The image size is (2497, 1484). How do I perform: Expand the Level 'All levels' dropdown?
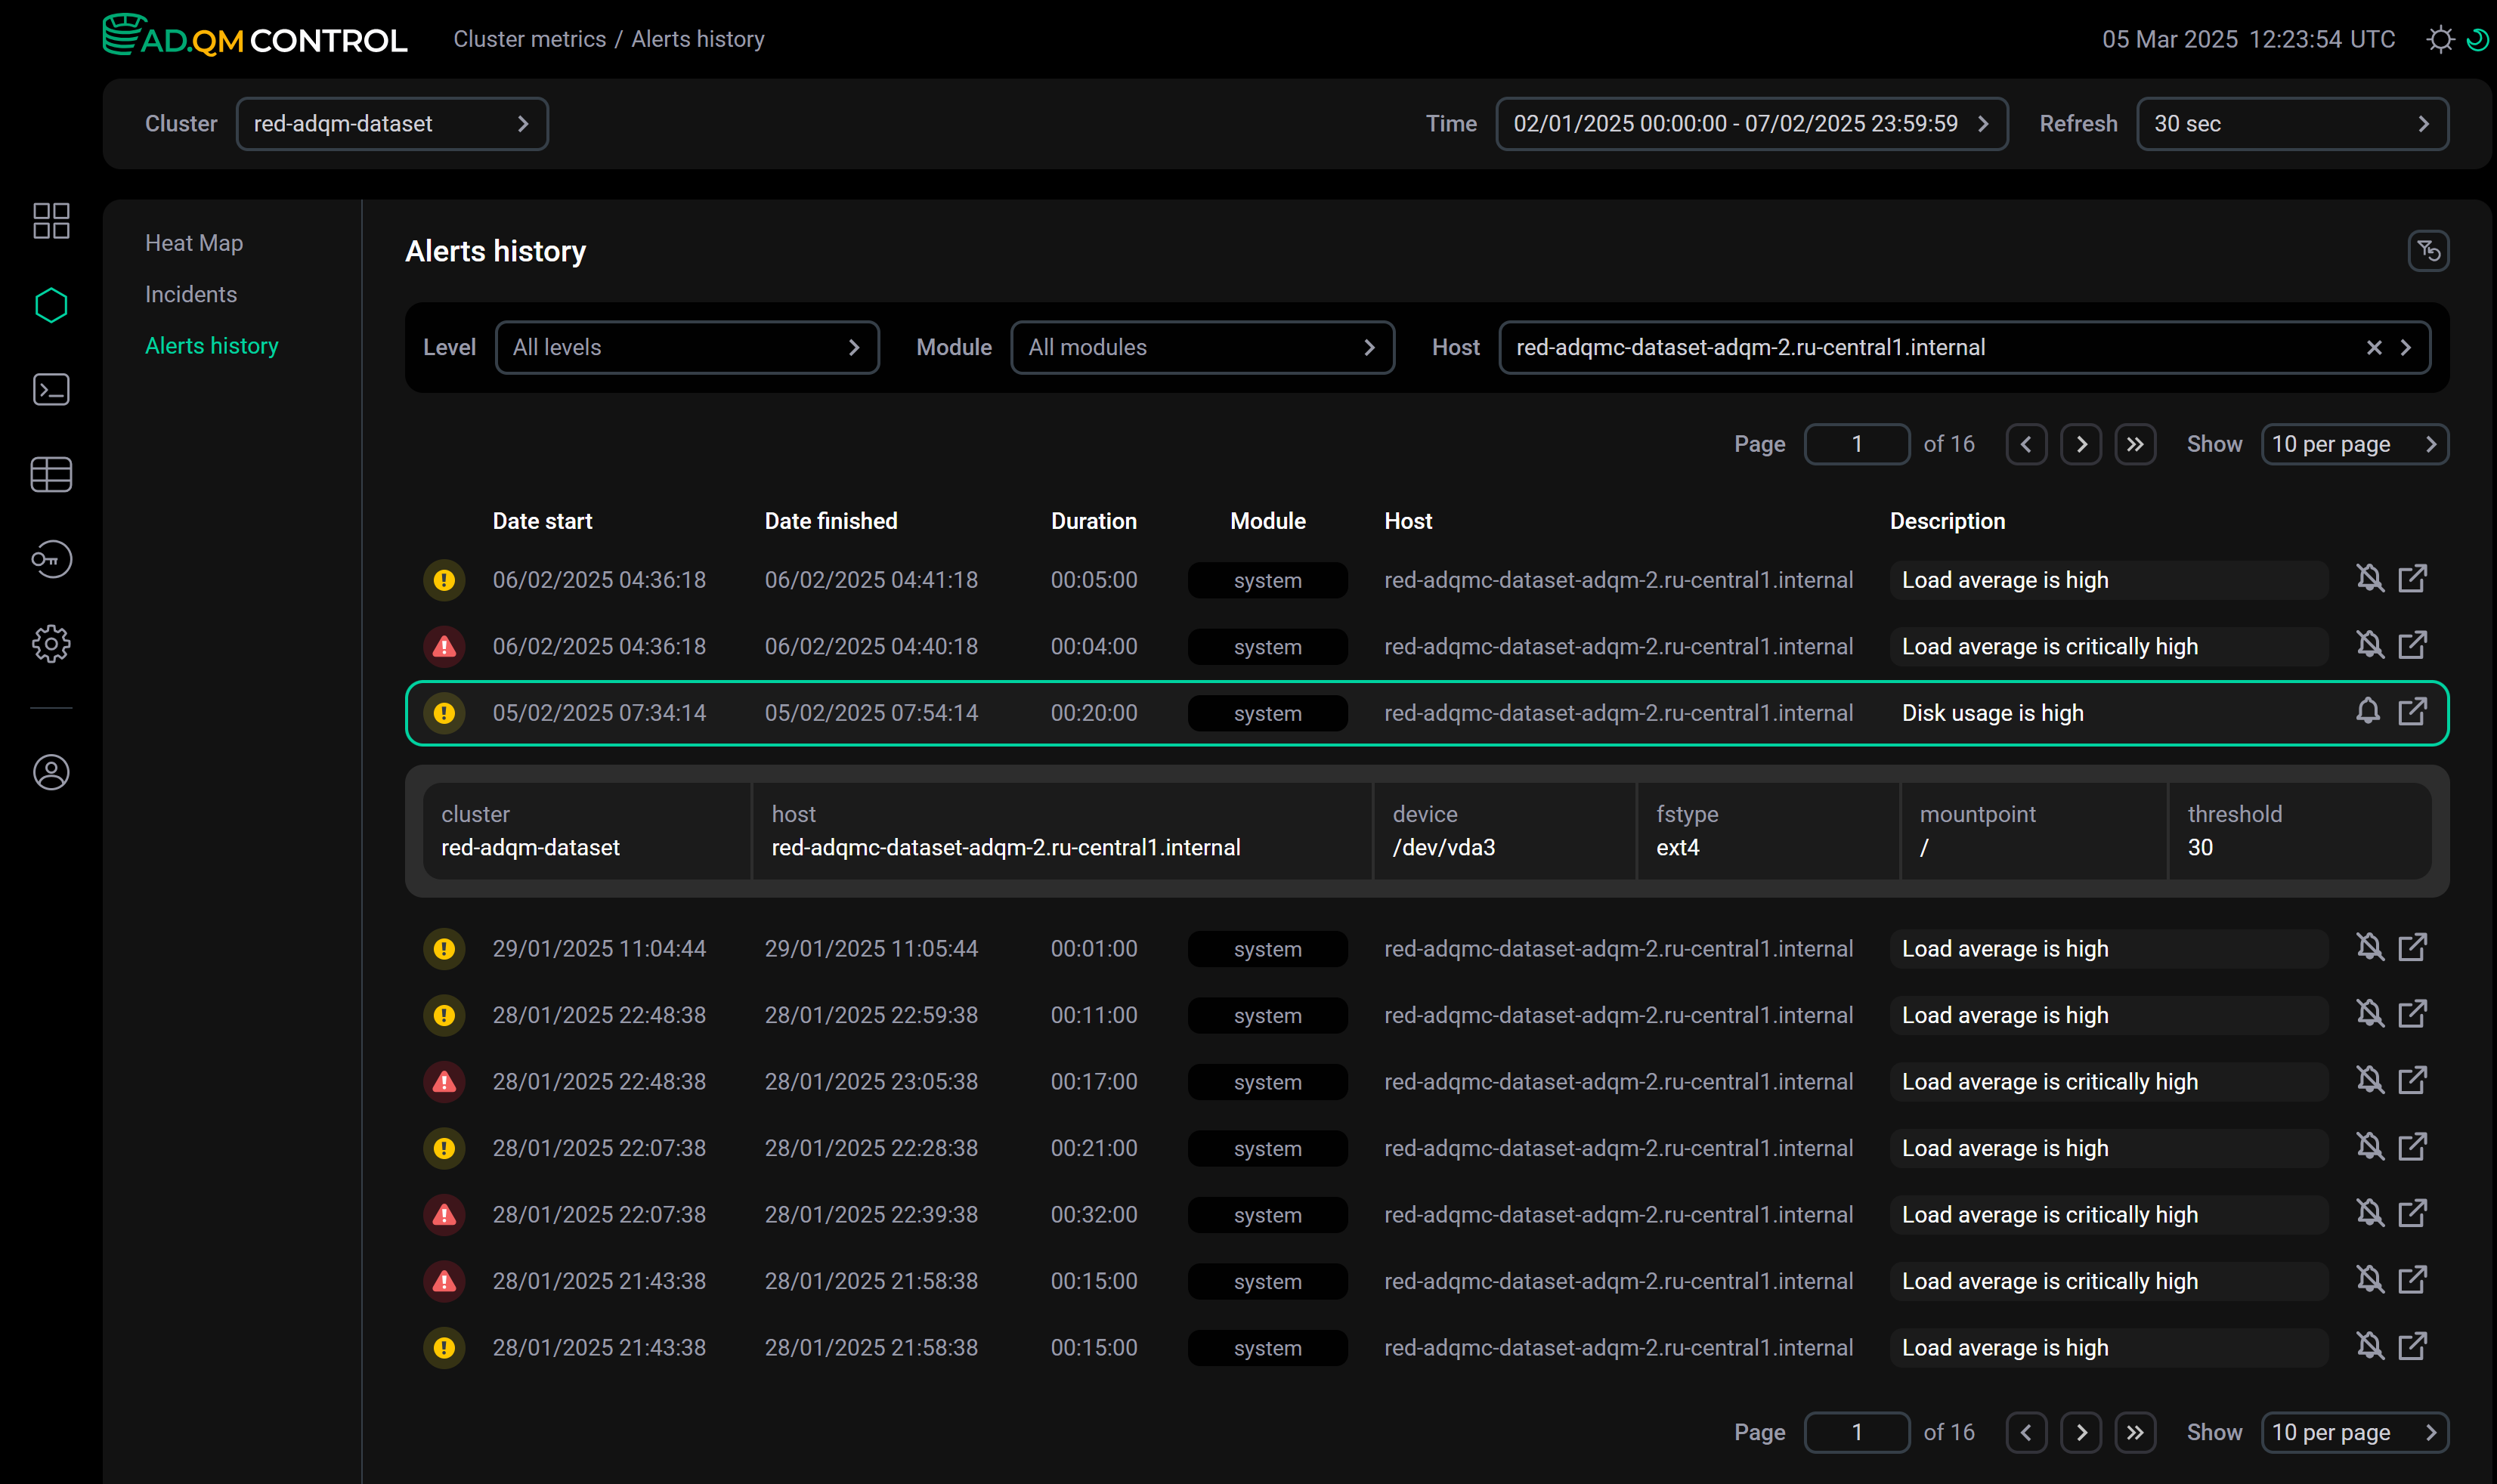[686, 347]
